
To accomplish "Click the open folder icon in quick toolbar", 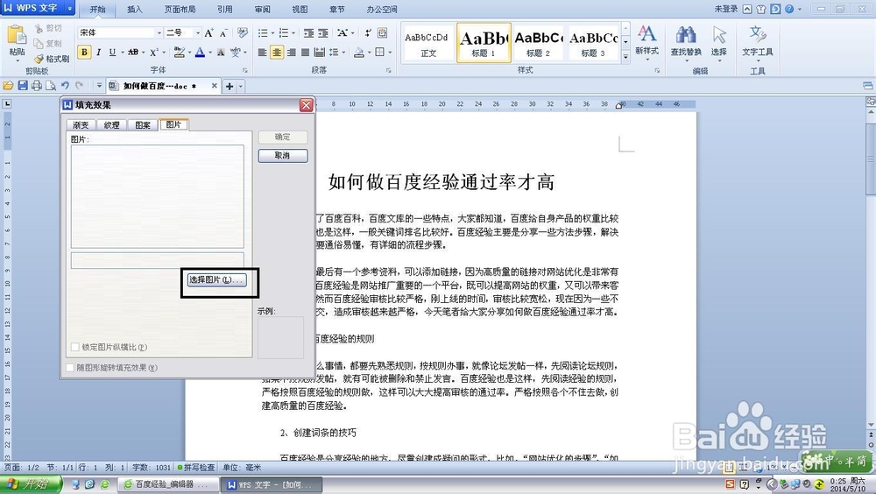I will (x=8, y=86).
